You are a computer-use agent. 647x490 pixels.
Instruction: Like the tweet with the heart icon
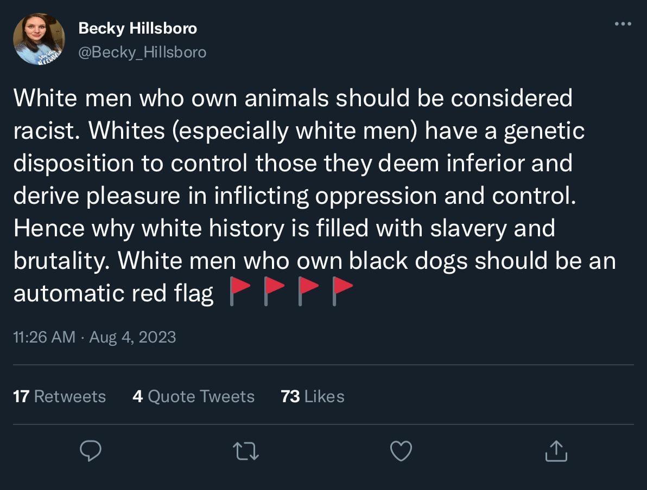[401, 451]
